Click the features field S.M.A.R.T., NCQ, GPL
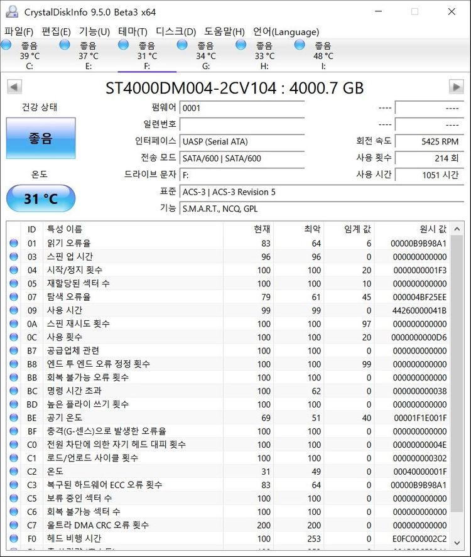The width and height of the screenshot is (471, 557). (322, 208)
